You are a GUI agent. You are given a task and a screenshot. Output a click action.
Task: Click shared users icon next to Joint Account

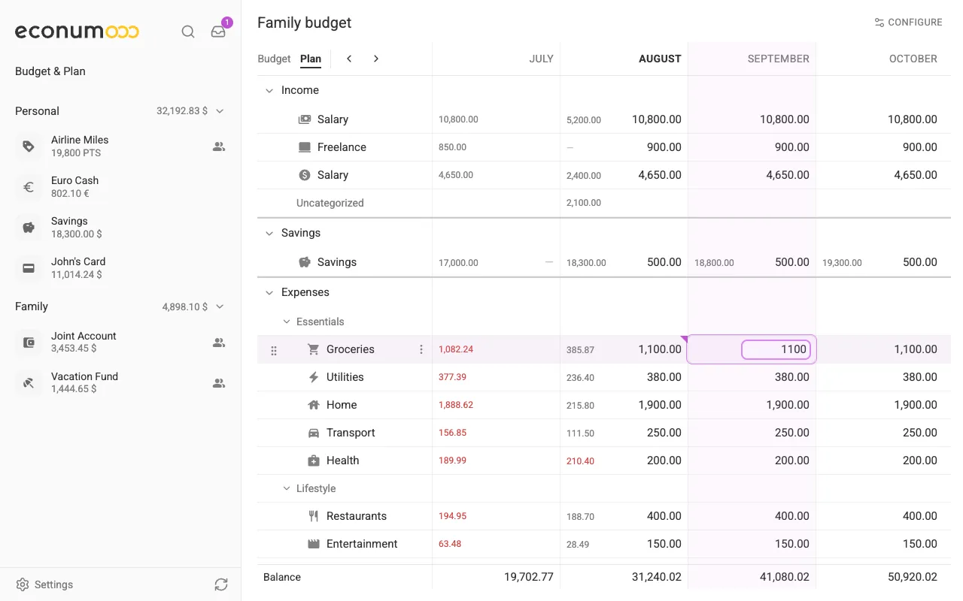click(219, 343)
